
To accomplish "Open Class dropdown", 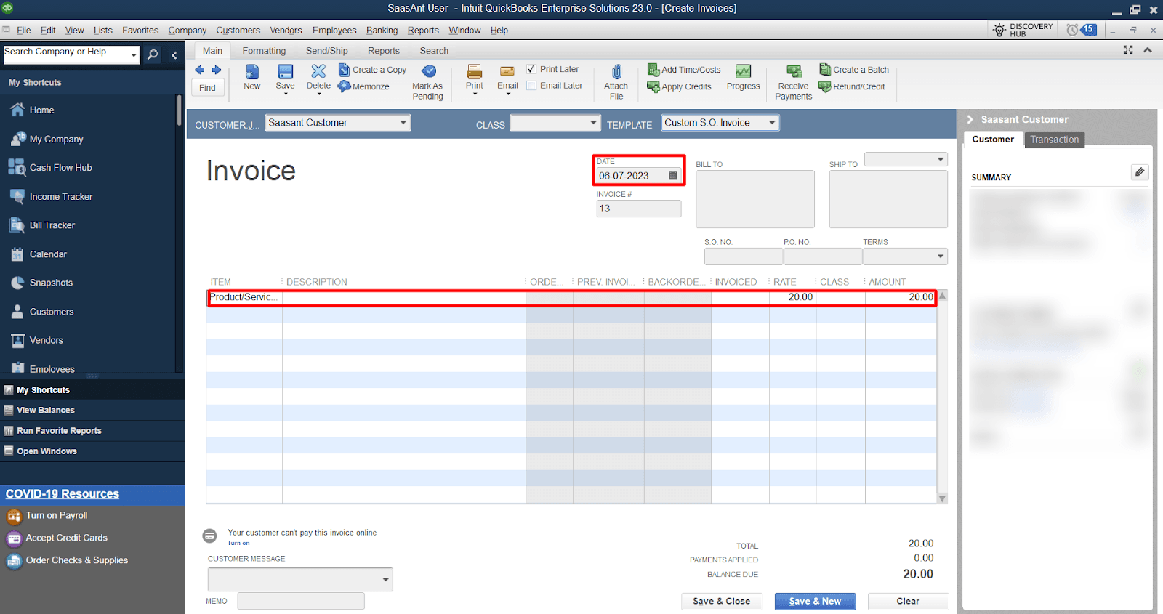I will pyautogui.click(x=594, y=123).
